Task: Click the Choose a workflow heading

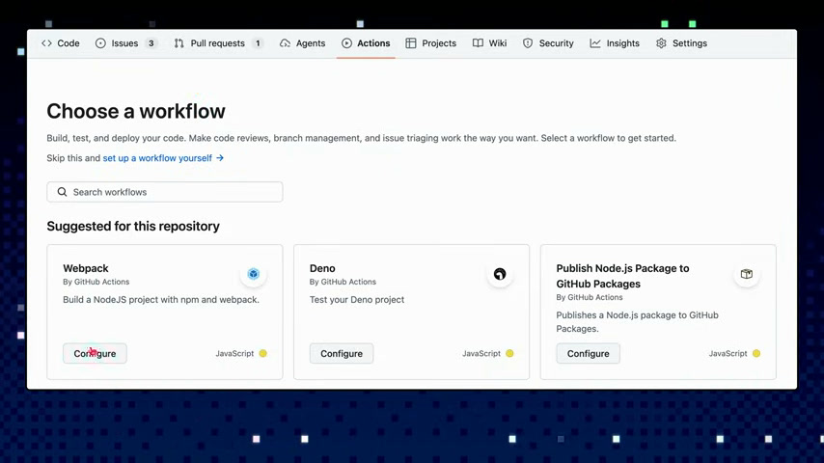Action: (136, 112)
